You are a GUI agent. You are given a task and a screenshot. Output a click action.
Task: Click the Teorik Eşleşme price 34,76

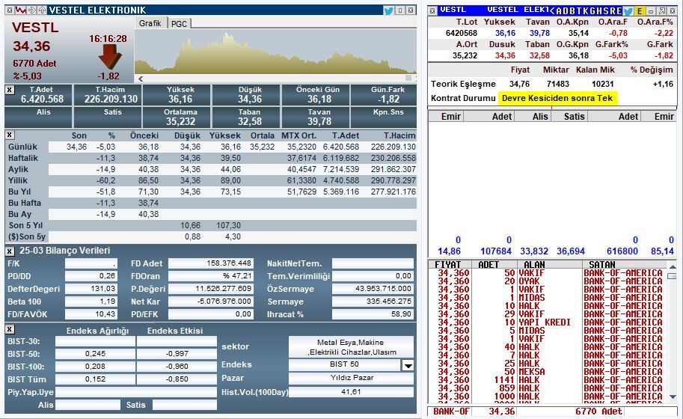519,84
